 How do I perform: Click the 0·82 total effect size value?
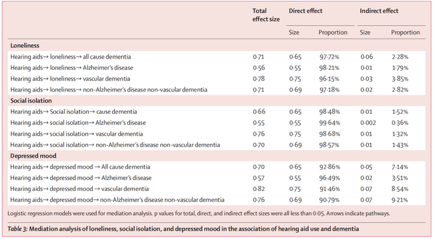pos(259,189)
